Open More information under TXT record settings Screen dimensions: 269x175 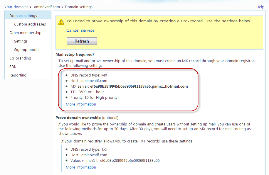click(81, 167)
